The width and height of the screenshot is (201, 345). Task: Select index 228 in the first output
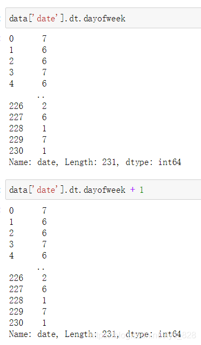point(16,128)
